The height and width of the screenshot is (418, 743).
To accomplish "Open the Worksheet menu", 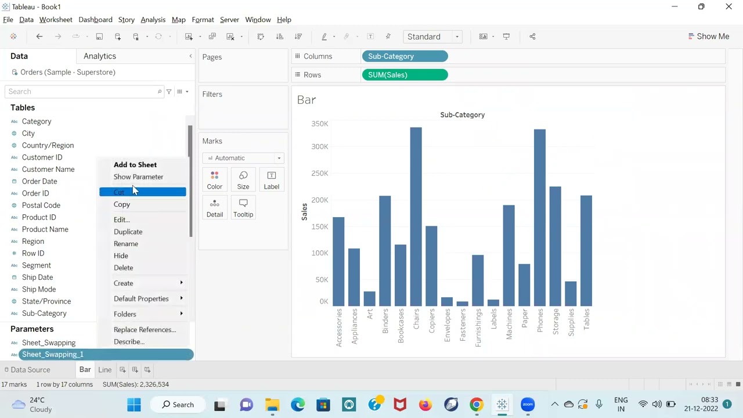I will (56, 20).
